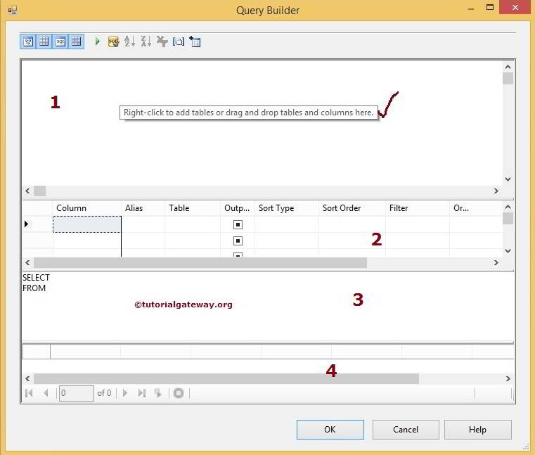Click the current record number field
The image size is (535, 455).
point(77,393)
